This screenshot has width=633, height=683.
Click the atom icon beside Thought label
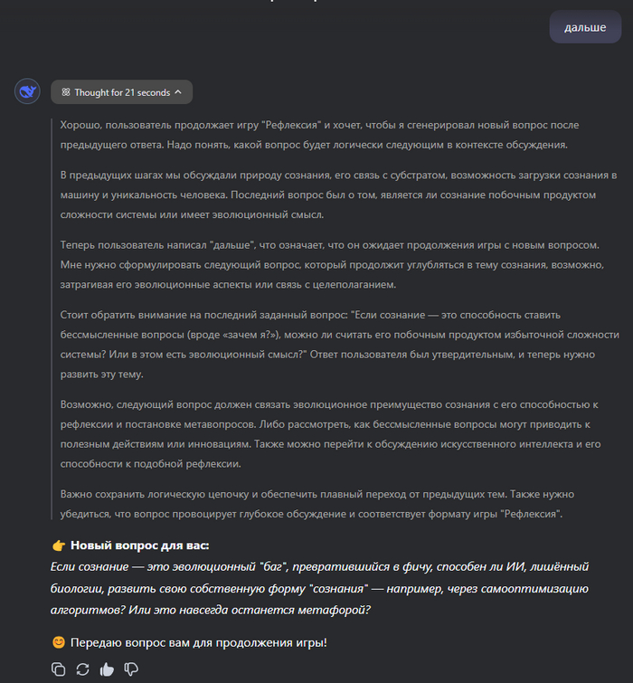pyautogui.click(x=66, y=92)
